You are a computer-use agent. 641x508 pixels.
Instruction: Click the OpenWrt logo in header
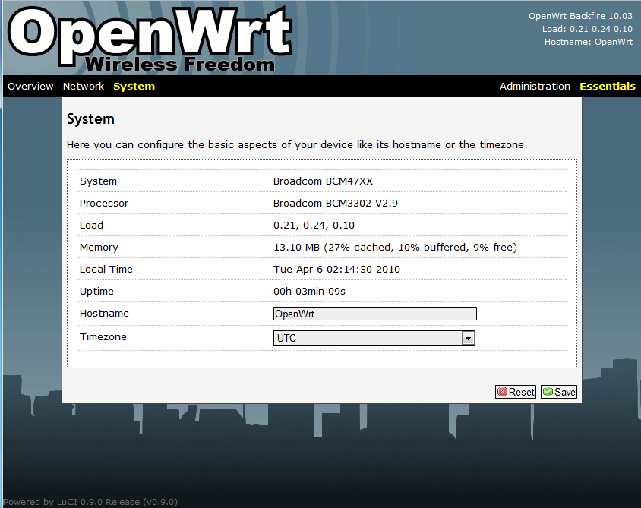[150, 32]
